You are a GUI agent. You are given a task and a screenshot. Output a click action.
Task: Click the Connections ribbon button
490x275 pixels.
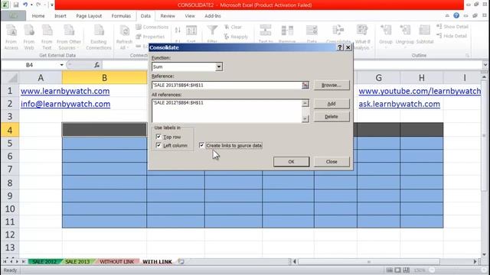pyautogui.click(x=152, y=27)
